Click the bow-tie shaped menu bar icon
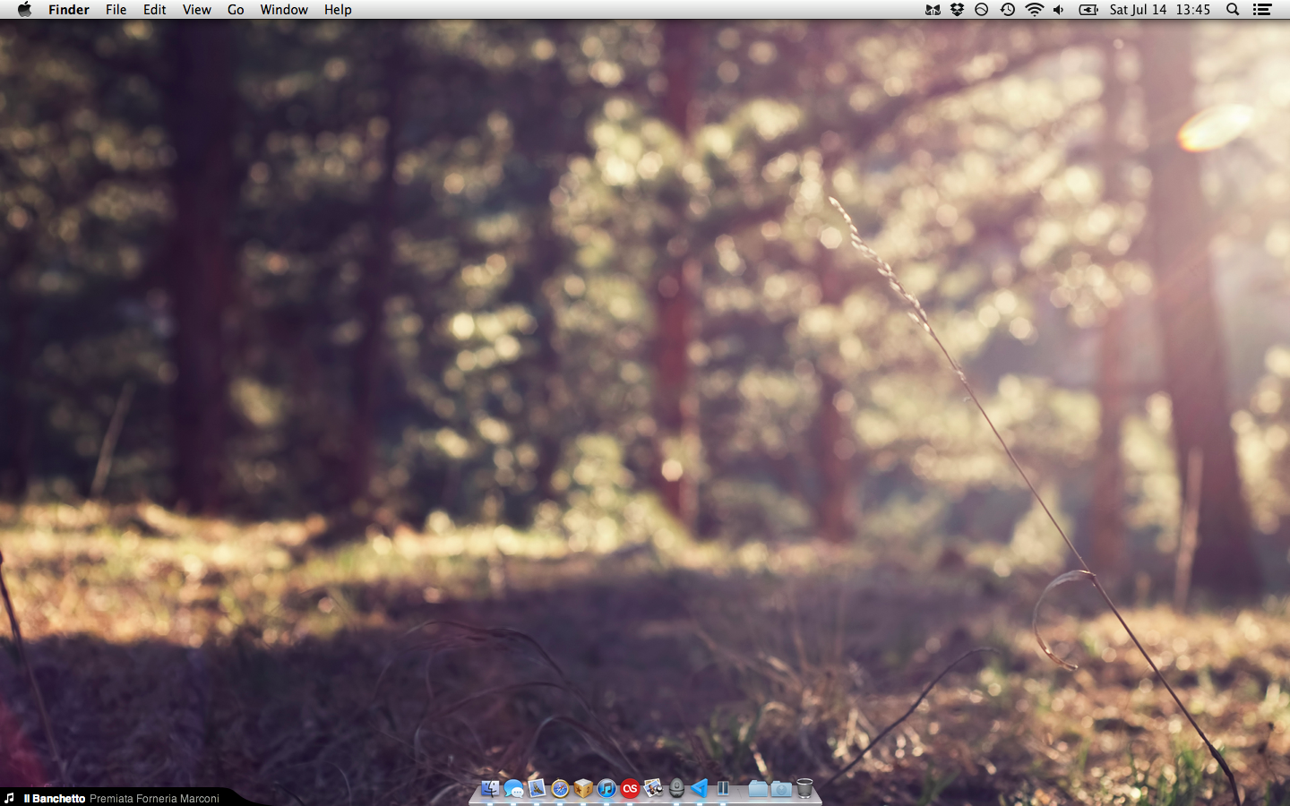 tap(933, 10)
